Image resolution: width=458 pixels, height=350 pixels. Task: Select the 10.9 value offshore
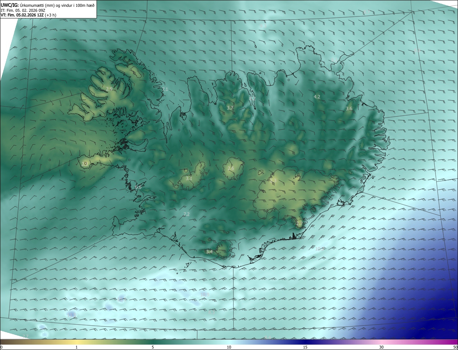205,295
